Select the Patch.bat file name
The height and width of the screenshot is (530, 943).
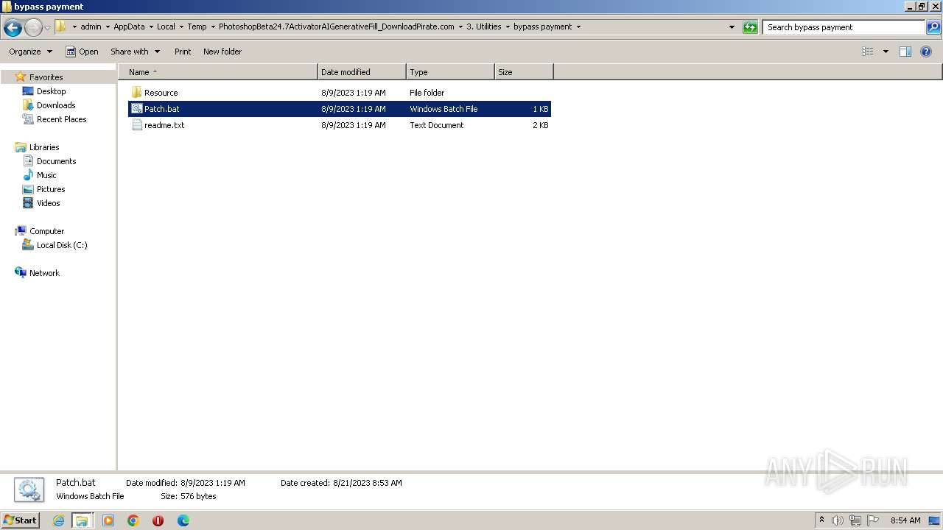pos(161,109)
